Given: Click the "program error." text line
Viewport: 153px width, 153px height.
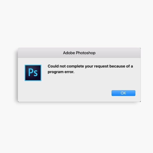Looking at the screenshot, I should coord(61,72).
